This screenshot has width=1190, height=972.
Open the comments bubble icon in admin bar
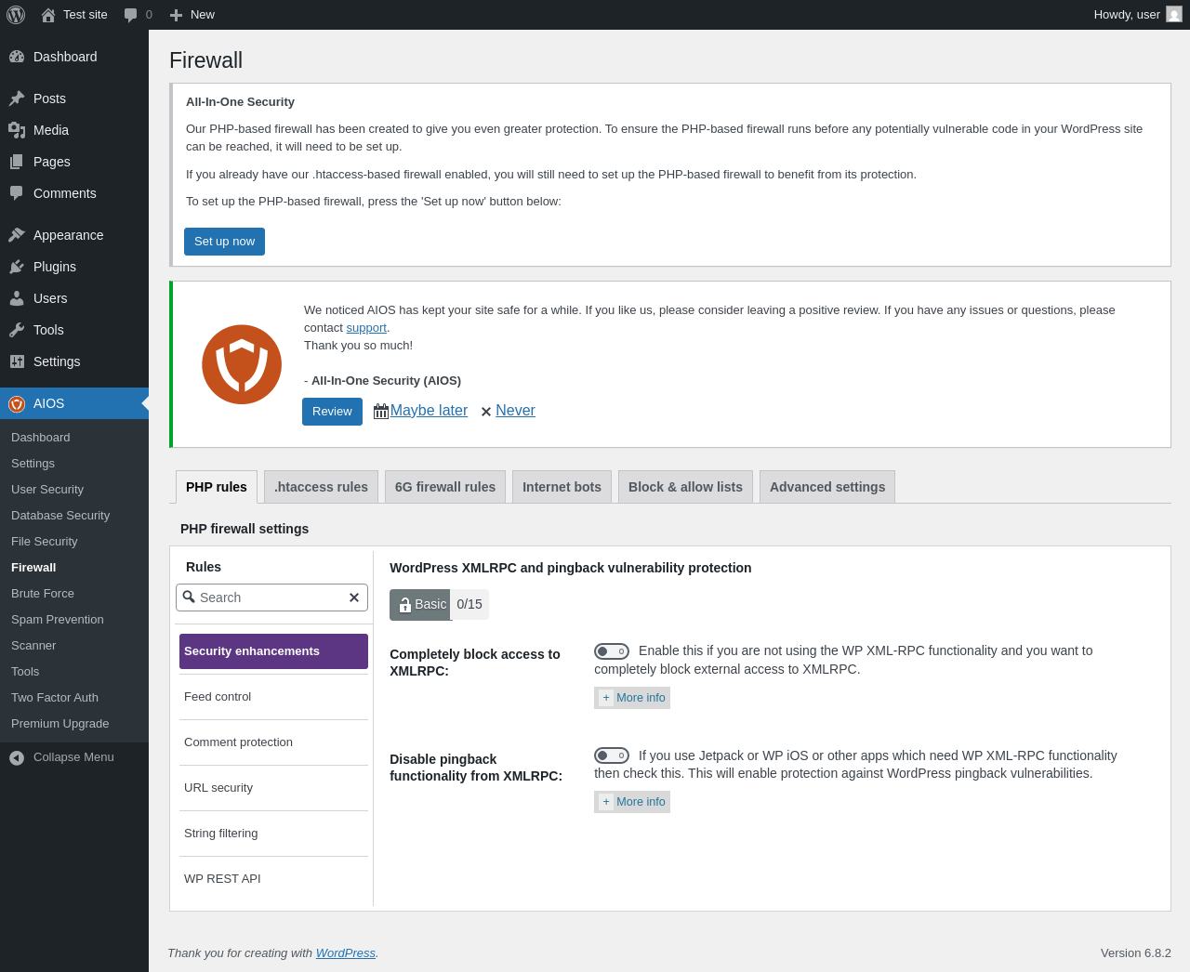click(131, 15)
